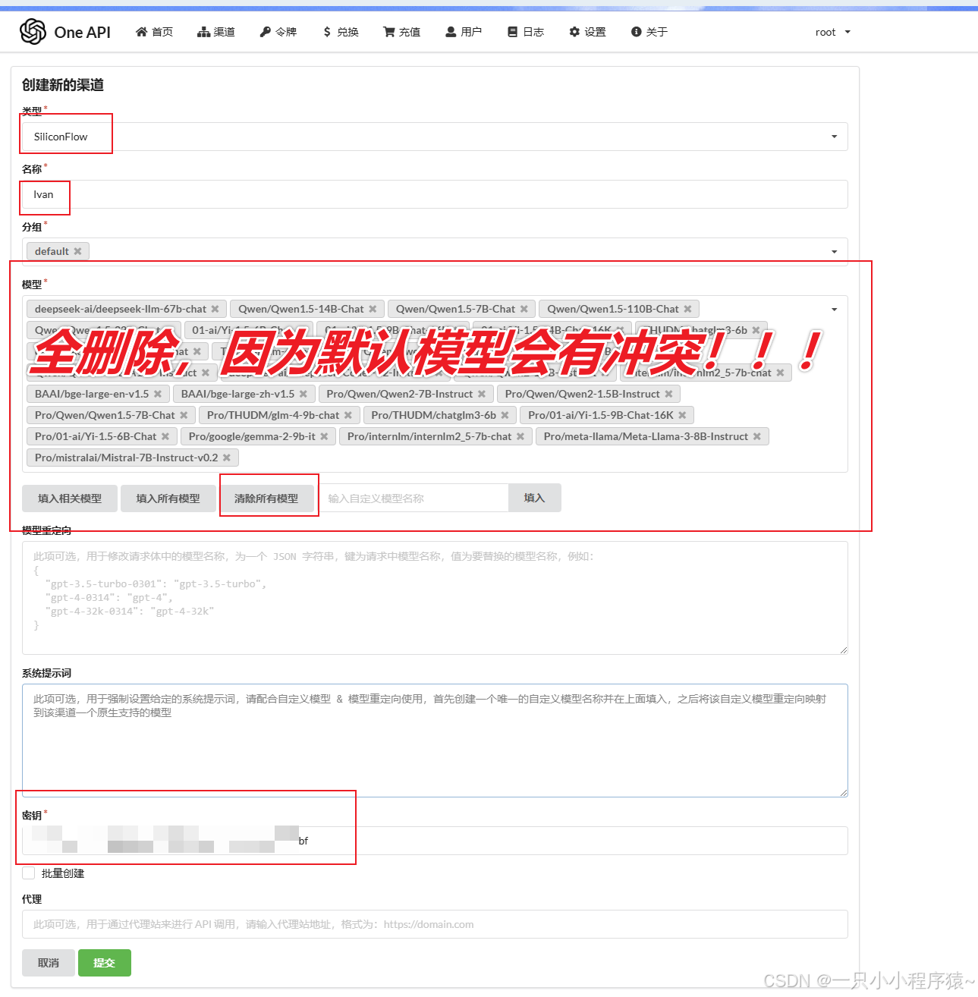Open the 关于 about page
The image size is (978, 997).
(x=649, y=32)
